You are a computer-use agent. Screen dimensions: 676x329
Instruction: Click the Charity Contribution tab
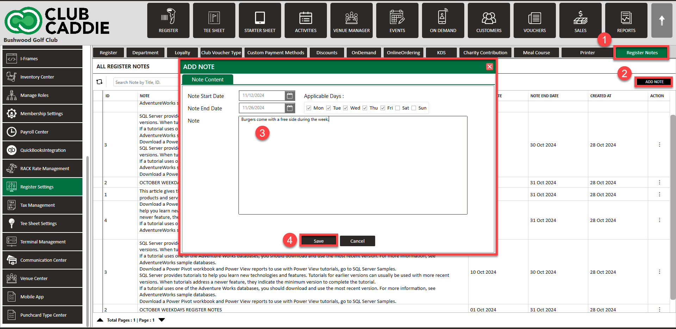point(485,52)
